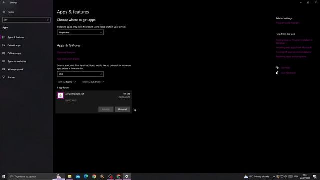This screenshot has height=180, width=320.
Task: Open the notification action center icon
Action: coord(314,176)
